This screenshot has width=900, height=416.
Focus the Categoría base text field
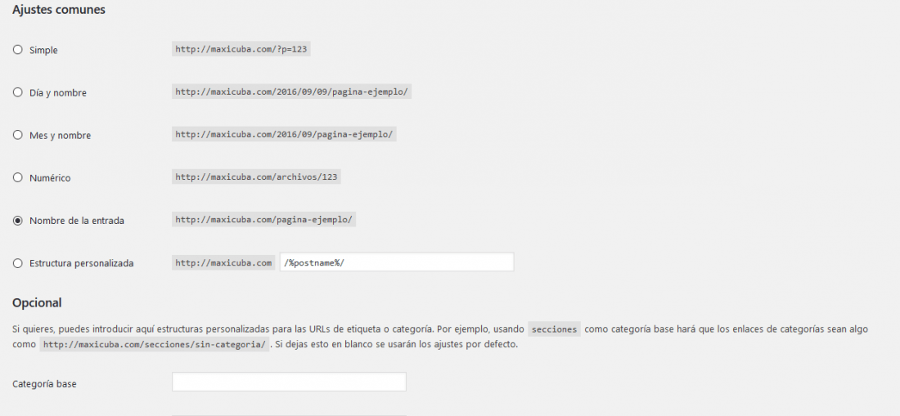pos(289,382)
